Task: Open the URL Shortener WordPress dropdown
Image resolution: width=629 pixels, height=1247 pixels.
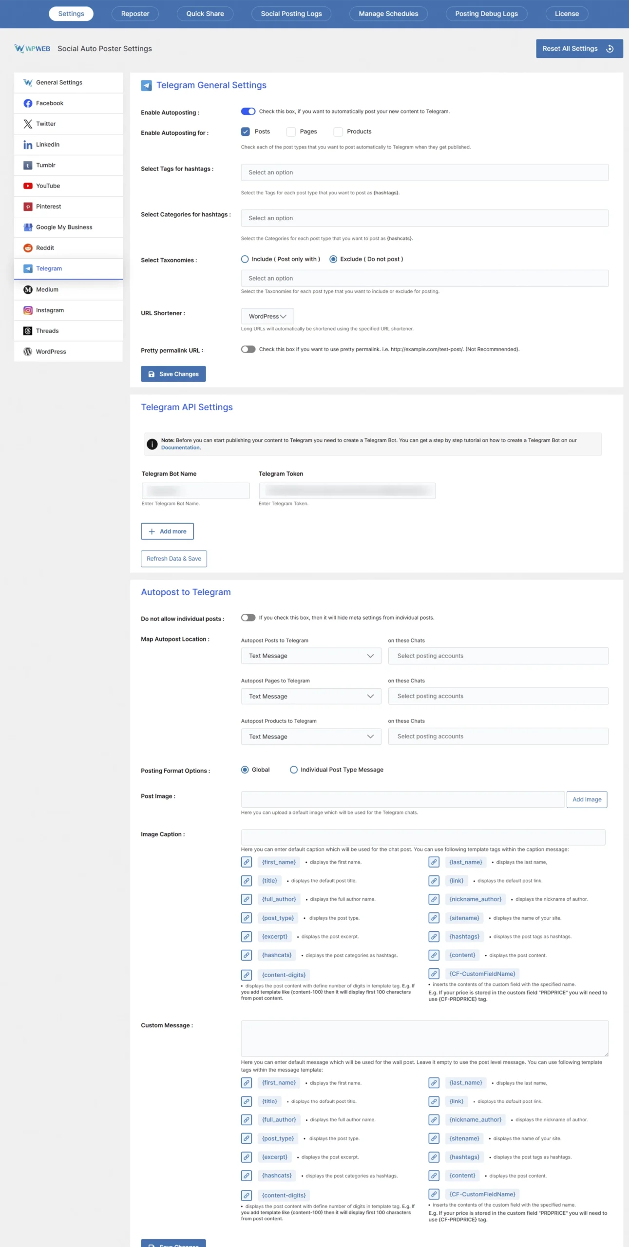Action: pos(267,316)
